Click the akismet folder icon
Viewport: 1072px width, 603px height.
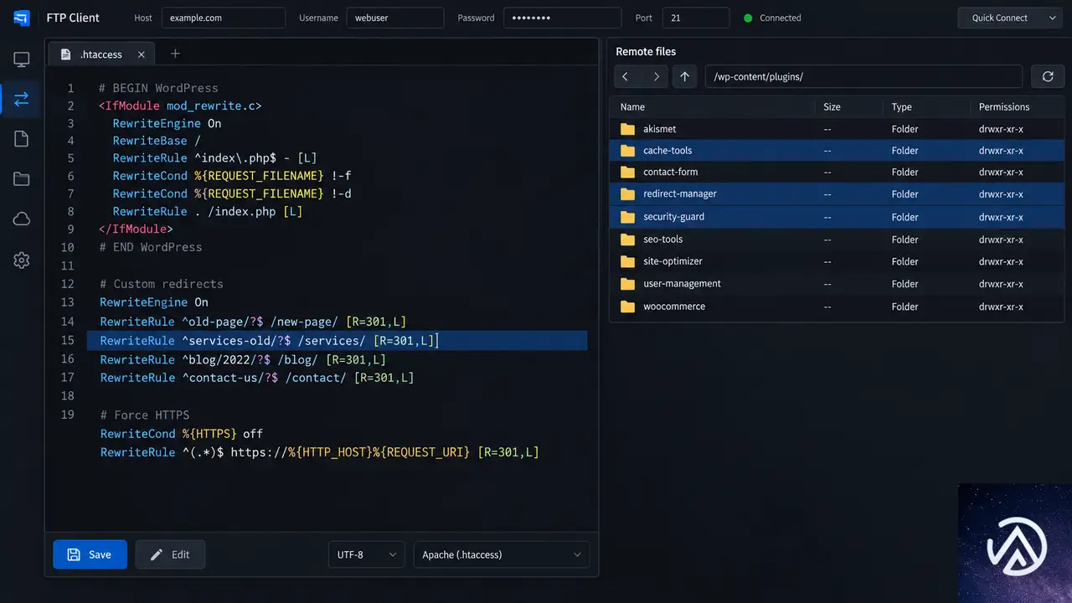628,129
